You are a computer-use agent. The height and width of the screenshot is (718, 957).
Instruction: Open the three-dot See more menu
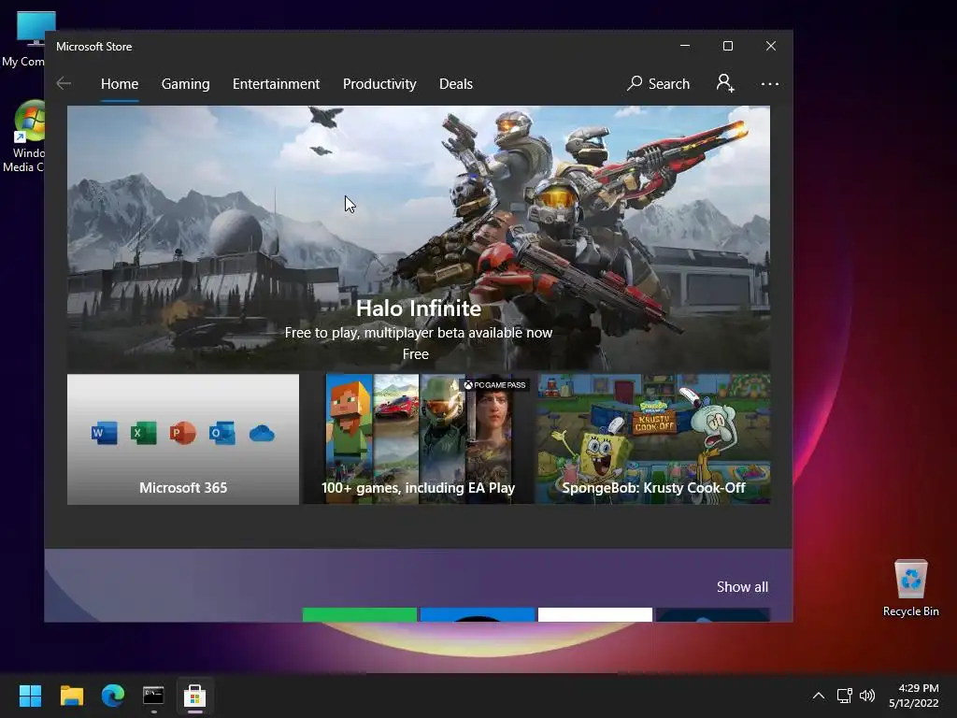(x=770, y=84)
